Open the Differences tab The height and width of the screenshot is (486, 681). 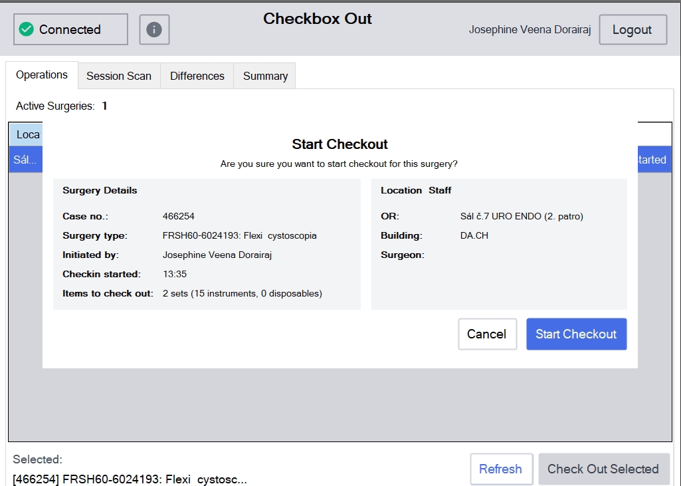pos(197,76)
